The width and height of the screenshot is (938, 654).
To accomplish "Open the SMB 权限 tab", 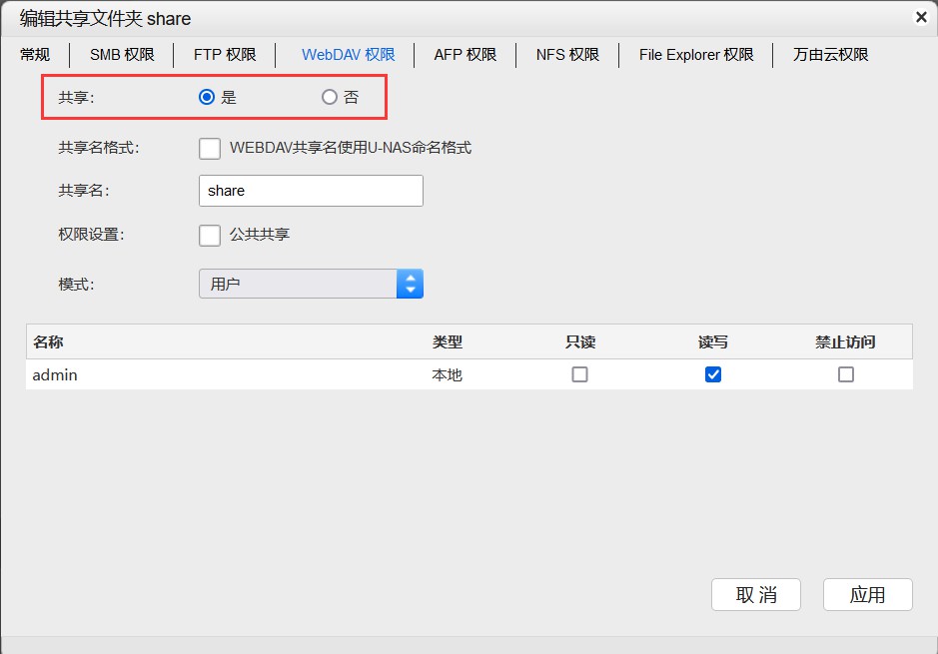I will click(x=122, y=55).
